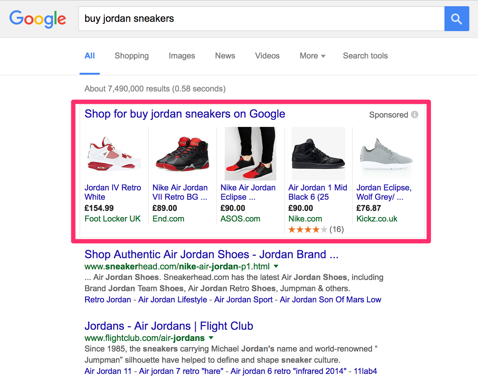Click the Kickz.co.uk seller name
The image size is (478, 382).
point(377,219)
